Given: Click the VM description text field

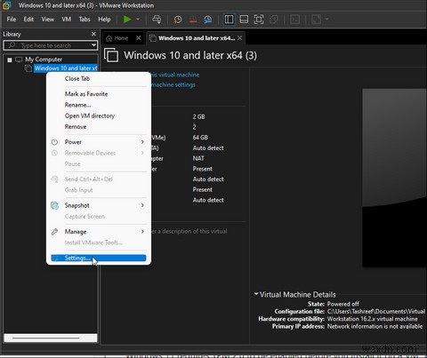Looking at the screenshot, I should click(189, 231).
